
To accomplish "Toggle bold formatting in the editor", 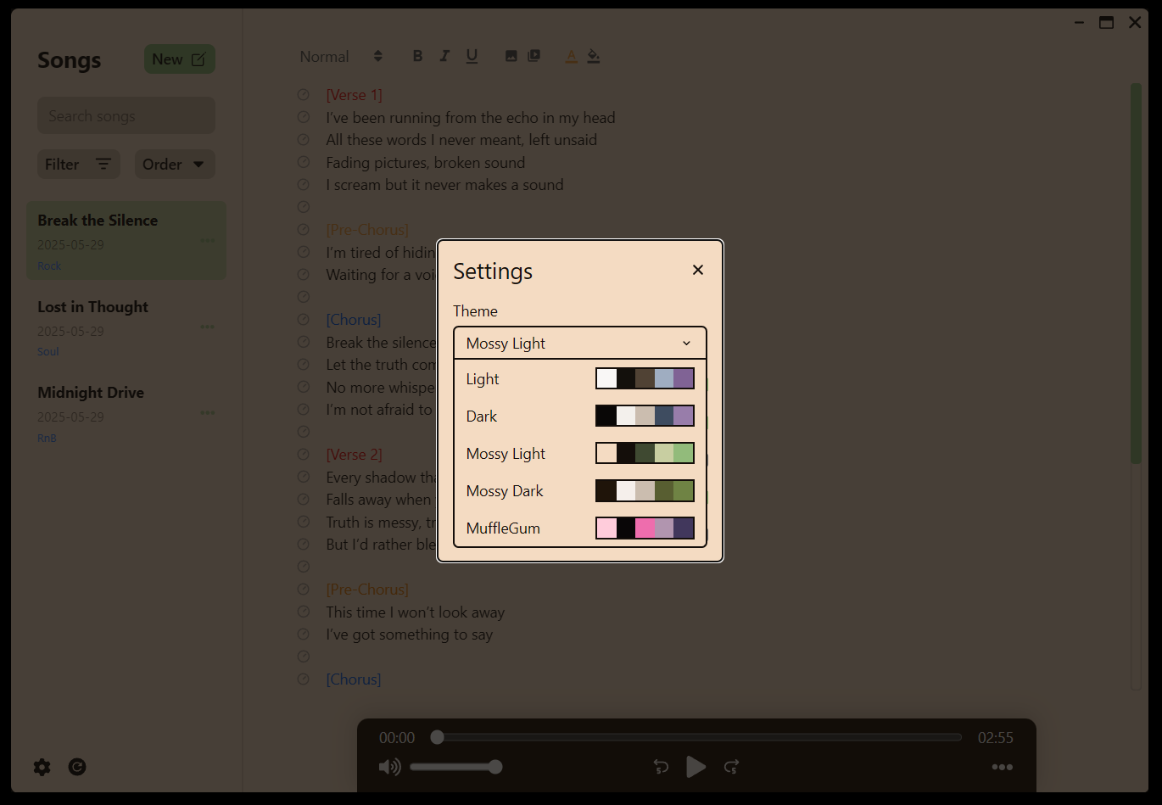I will point(417,56).
